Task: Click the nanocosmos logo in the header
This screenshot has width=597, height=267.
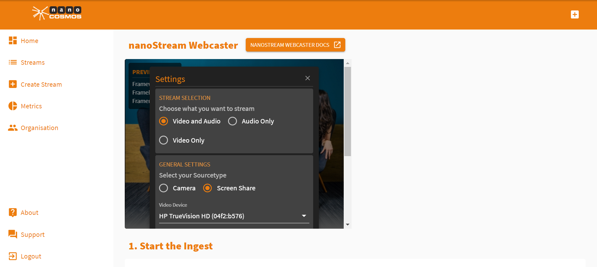Action: (57, 13)
